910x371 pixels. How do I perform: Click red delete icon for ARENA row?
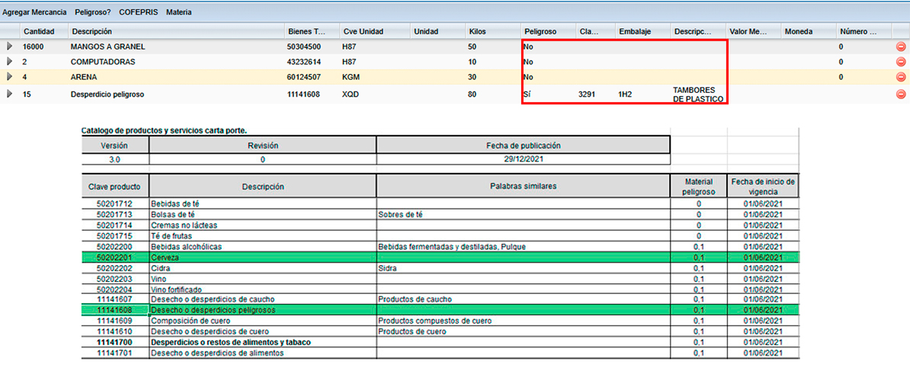900,77
